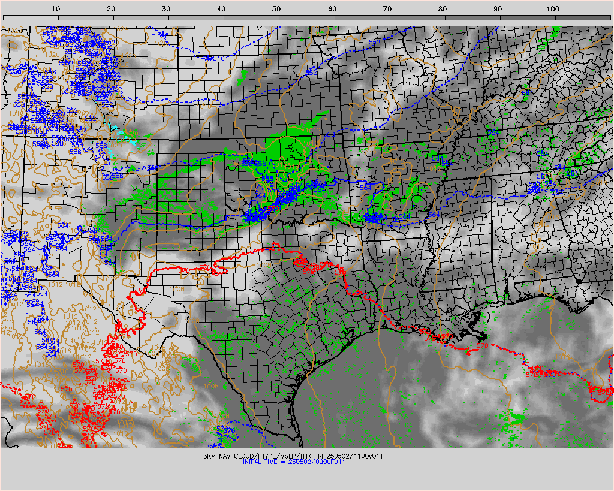This screenshot has height=491, width=614.
Task: Click the colorbar segment between 20 and 30
Action: pos(142,17)
